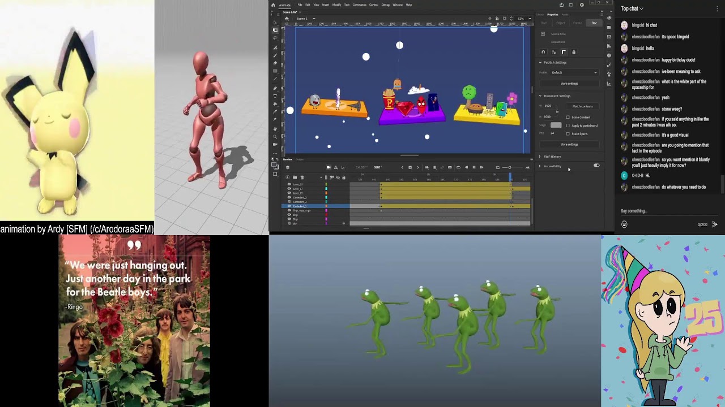Click the Loop playback icon

458,167
